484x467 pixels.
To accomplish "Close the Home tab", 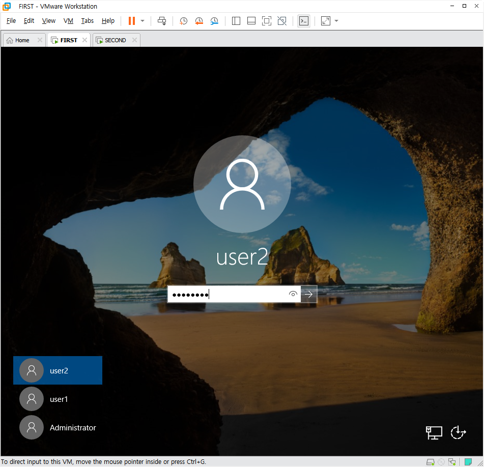I will point(40,40).
